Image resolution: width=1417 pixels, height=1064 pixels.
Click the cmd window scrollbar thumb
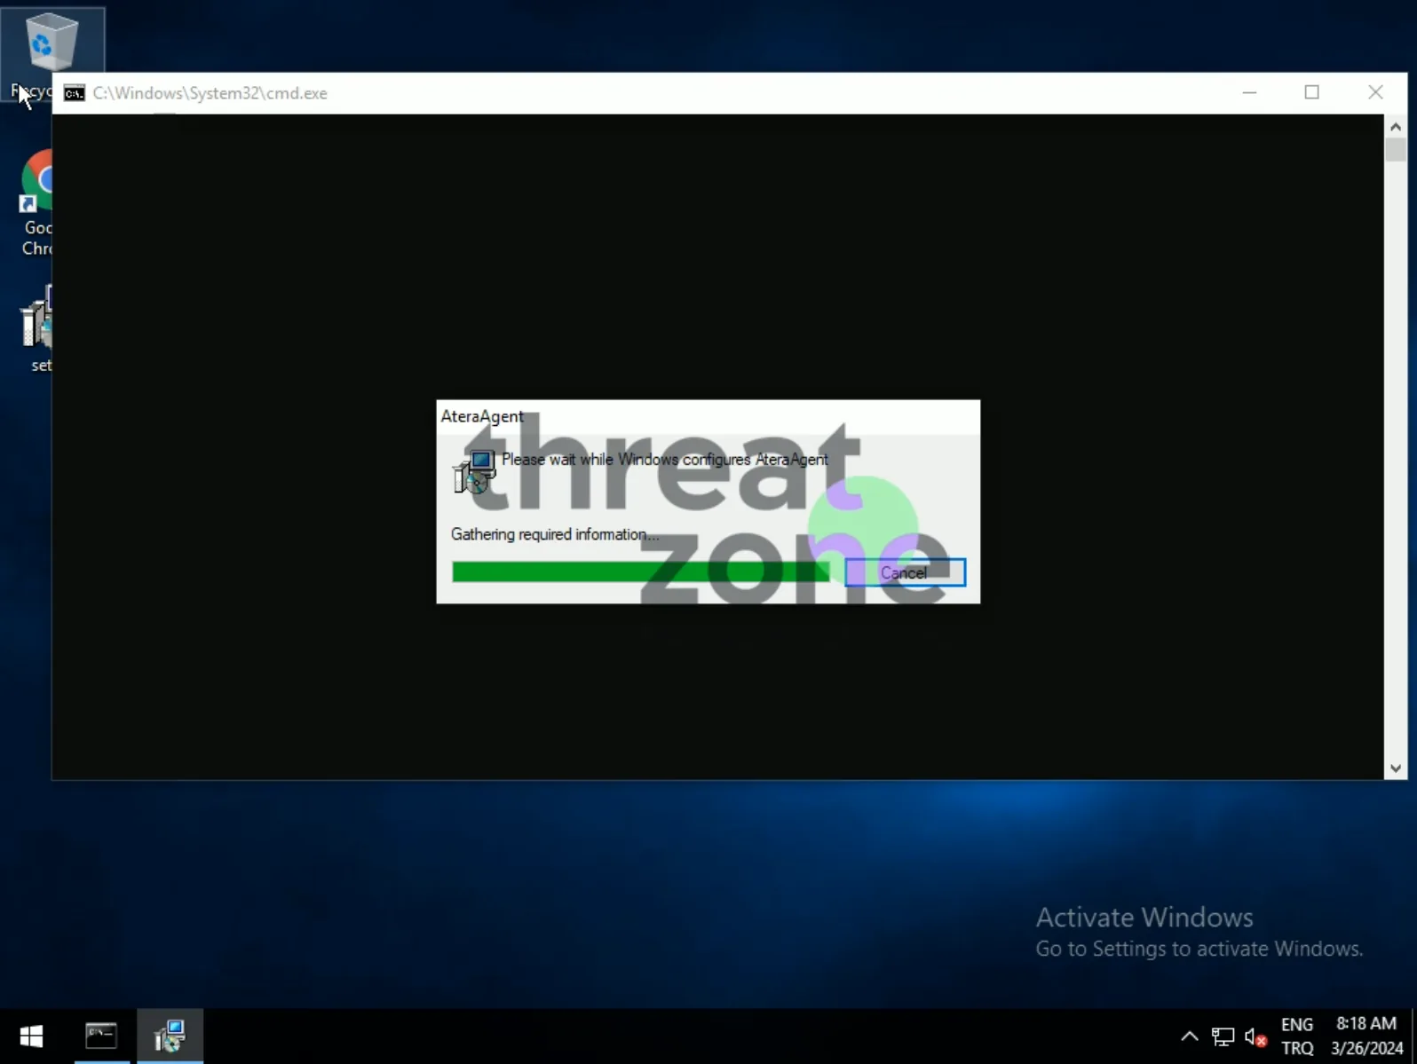coord(1396,149)
